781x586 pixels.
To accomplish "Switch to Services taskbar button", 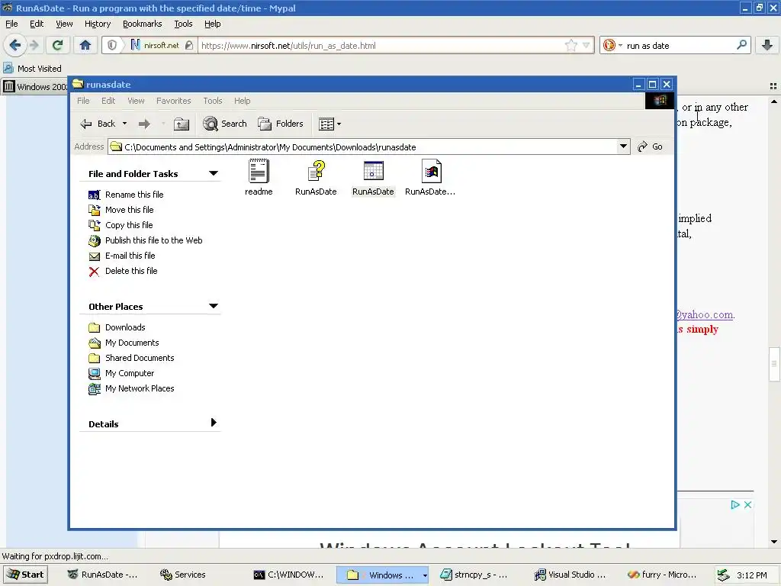I will point(182,575).
